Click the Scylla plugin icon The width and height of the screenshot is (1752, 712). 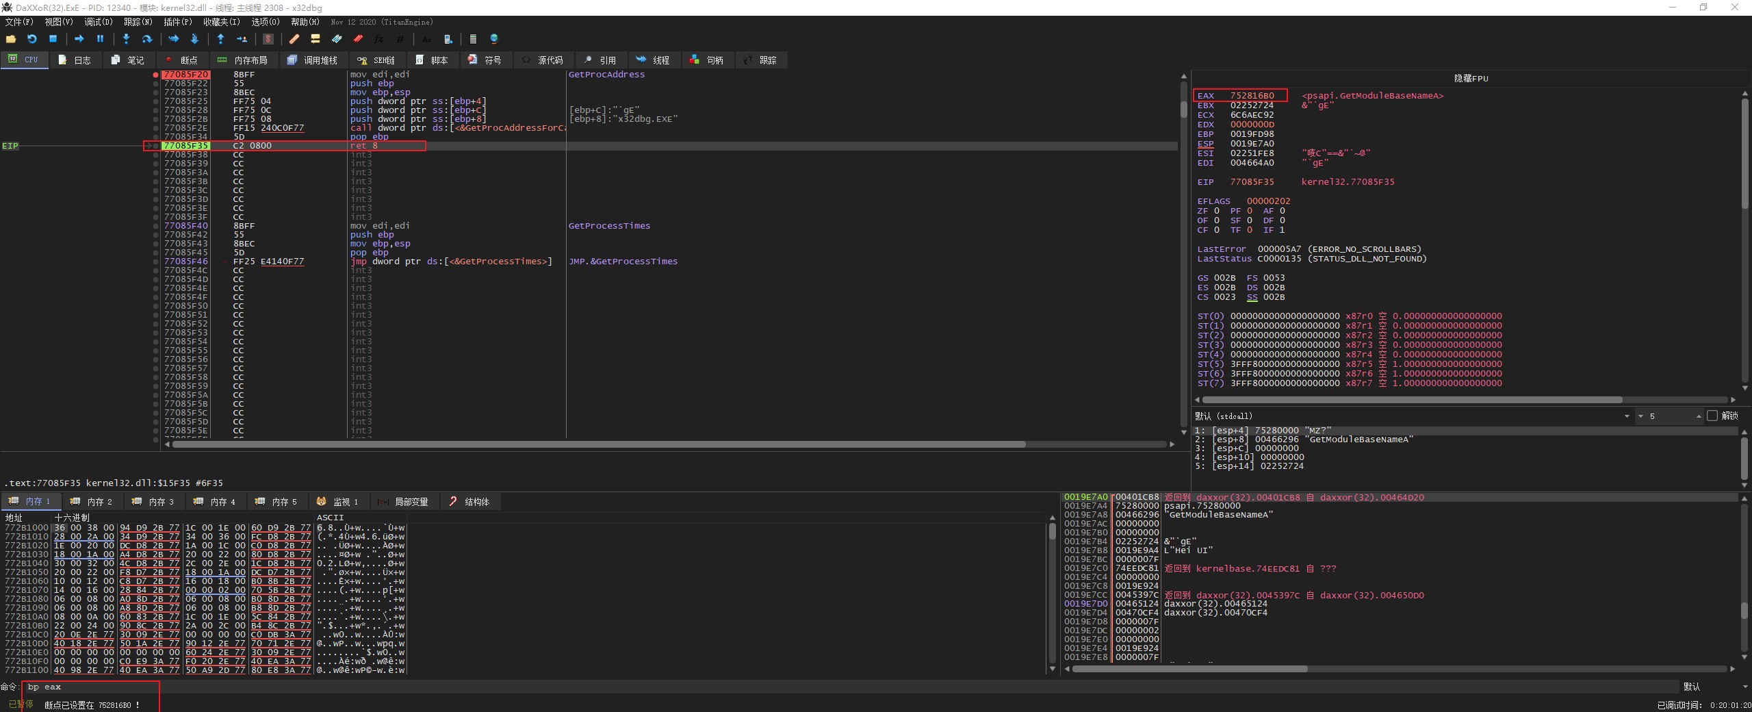pos(268,39)
